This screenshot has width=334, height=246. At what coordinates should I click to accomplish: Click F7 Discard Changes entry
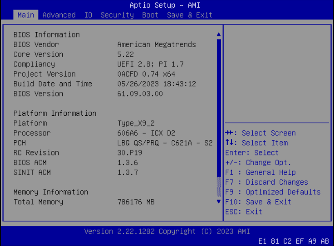(268, 182)
